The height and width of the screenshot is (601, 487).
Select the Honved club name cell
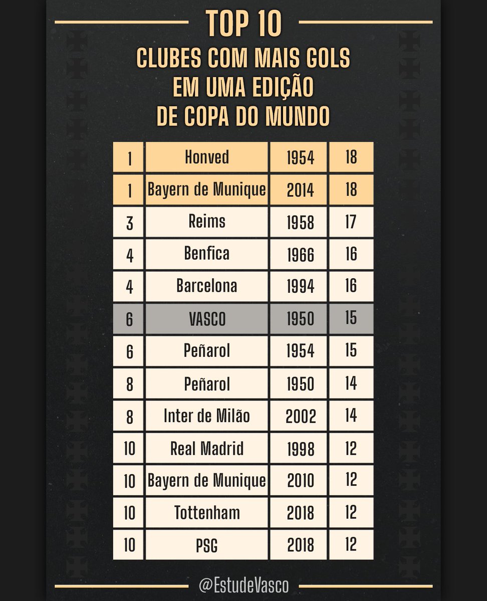206,157
